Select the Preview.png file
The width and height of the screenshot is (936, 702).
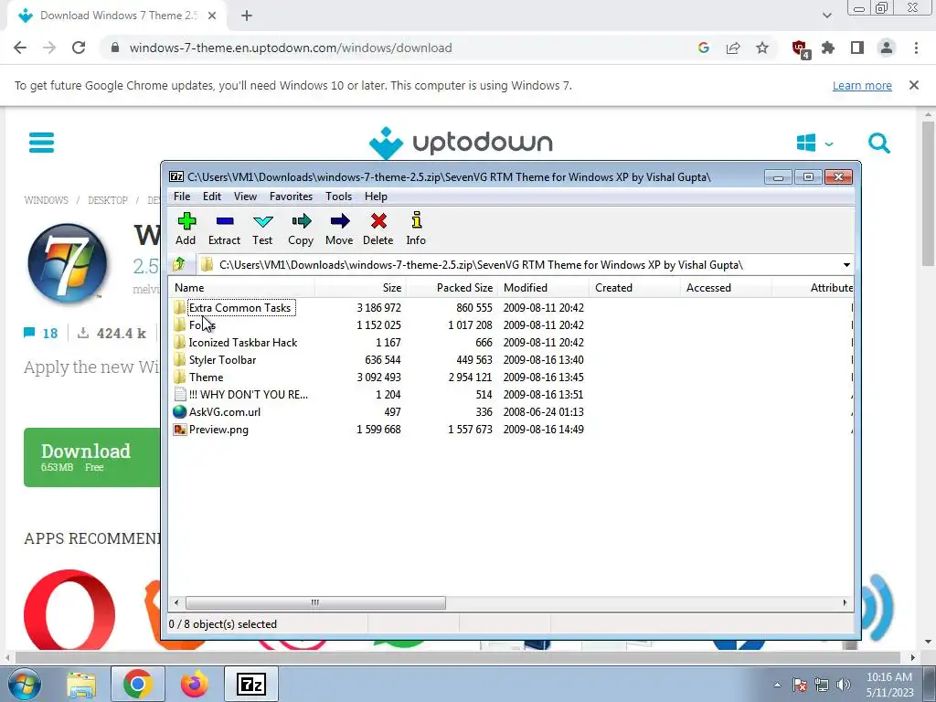pos(218,430)
